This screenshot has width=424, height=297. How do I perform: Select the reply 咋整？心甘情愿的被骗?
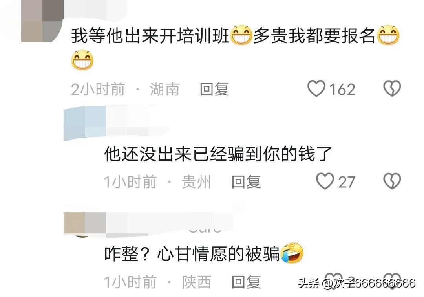(192, 254)
